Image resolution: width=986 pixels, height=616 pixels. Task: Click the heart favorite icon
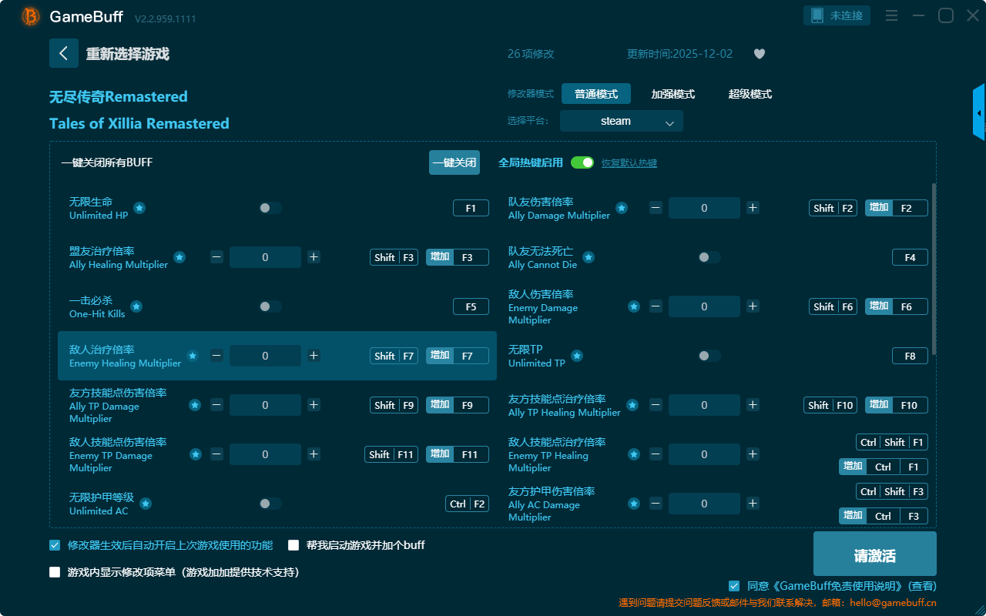coord(759,54)
